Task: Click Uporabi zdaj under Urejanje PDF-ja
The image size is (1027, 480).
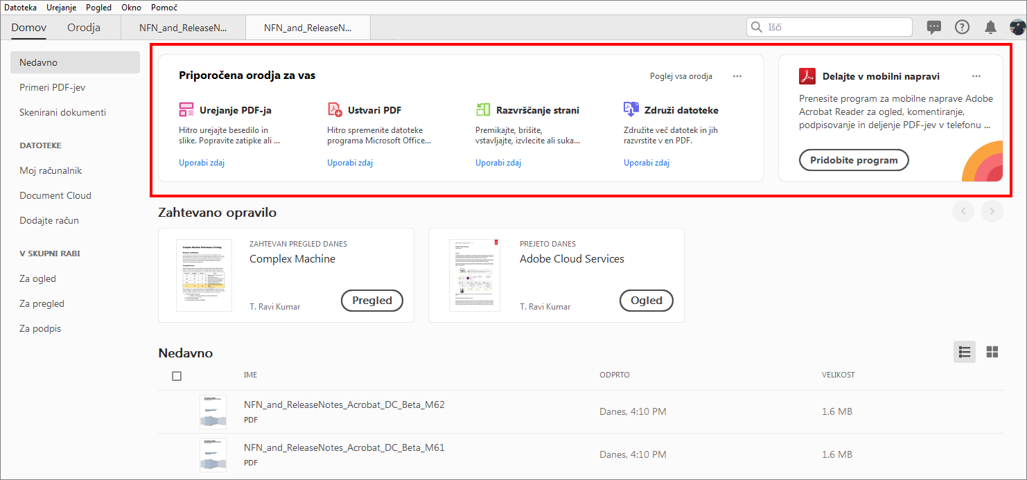Action: click(x=202, y=163)
